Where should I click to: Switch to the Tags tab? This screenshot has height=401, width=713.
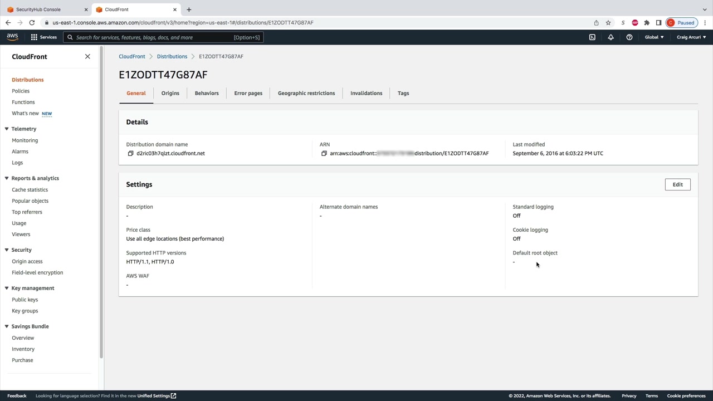(x=403, y=94)
